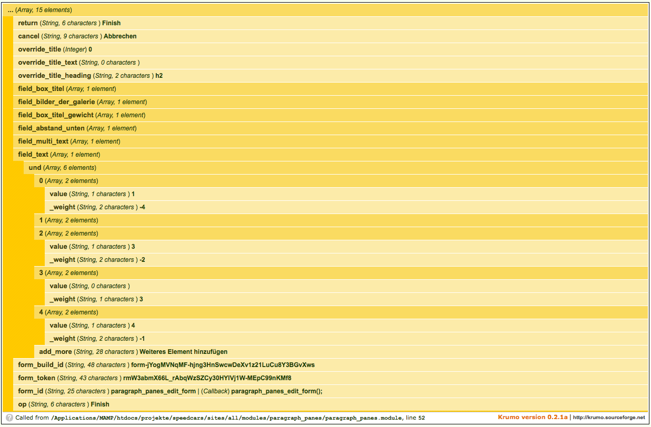Expand element 1 under und

[341, 220]
